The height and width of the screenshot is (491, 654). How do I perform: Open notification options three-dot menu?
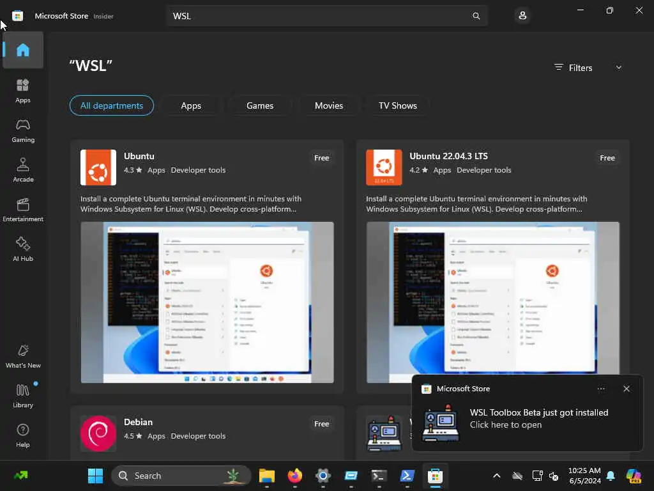pos(601,389)
